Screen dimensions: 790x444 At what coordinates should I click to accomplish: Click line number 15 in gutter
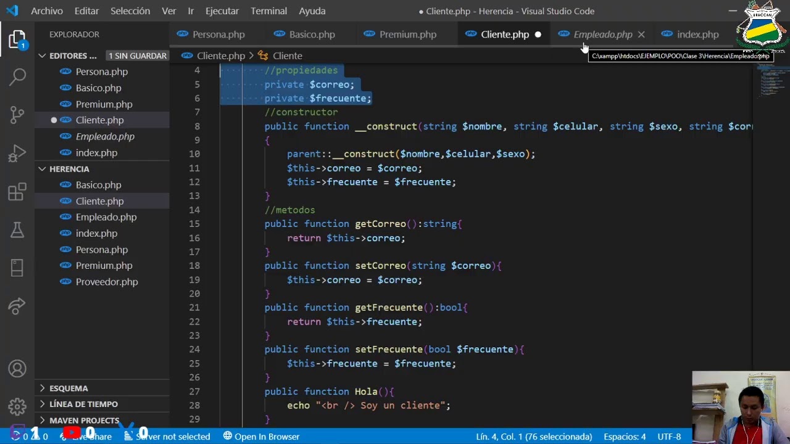click(x=194, y=224)
